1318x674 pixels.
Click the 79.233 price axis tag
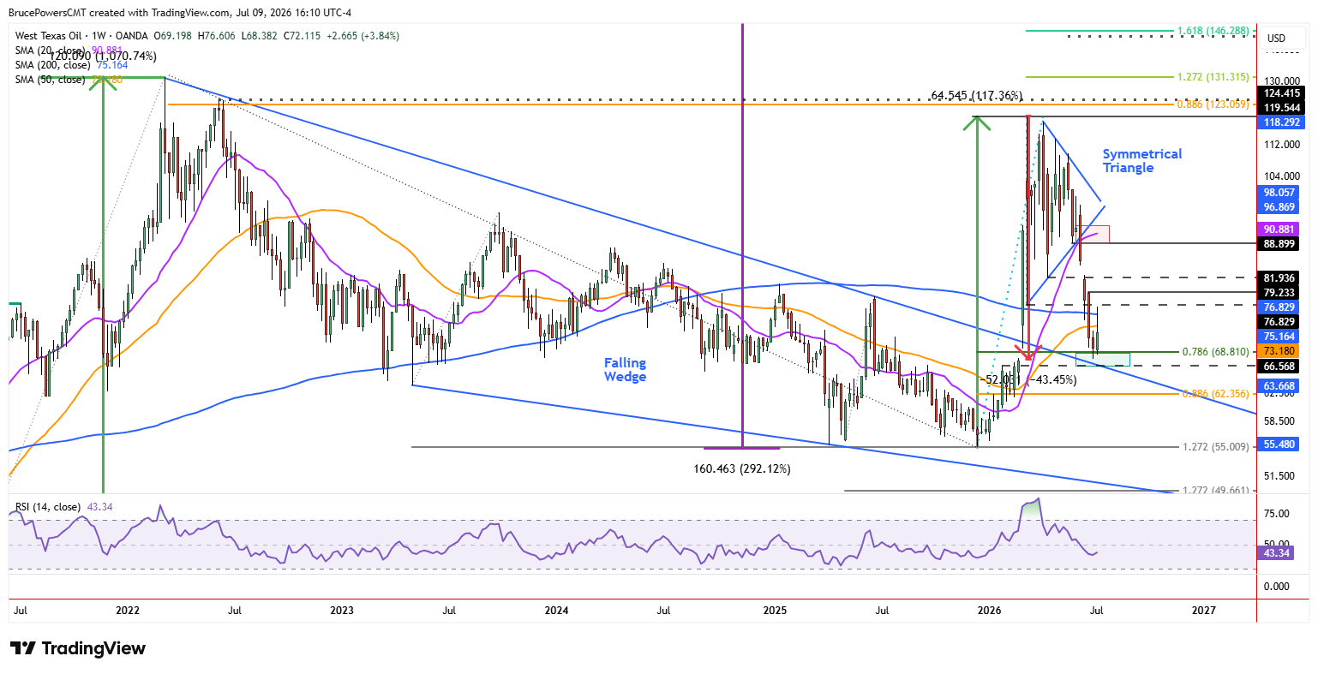[x=1280, y=293]
